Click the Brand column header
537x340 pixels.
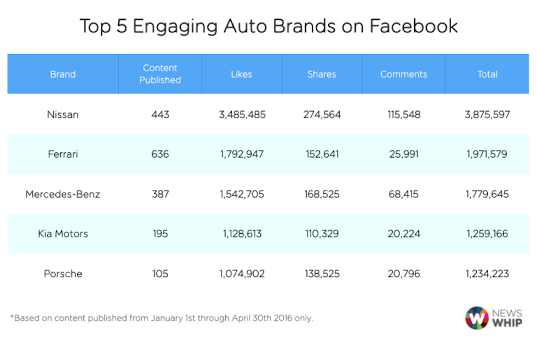click(63, 74)
